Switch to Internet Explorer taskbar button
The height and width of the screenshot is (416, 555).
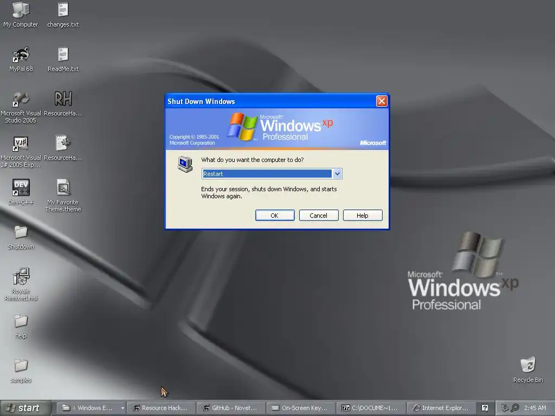[x=441, y=408]
